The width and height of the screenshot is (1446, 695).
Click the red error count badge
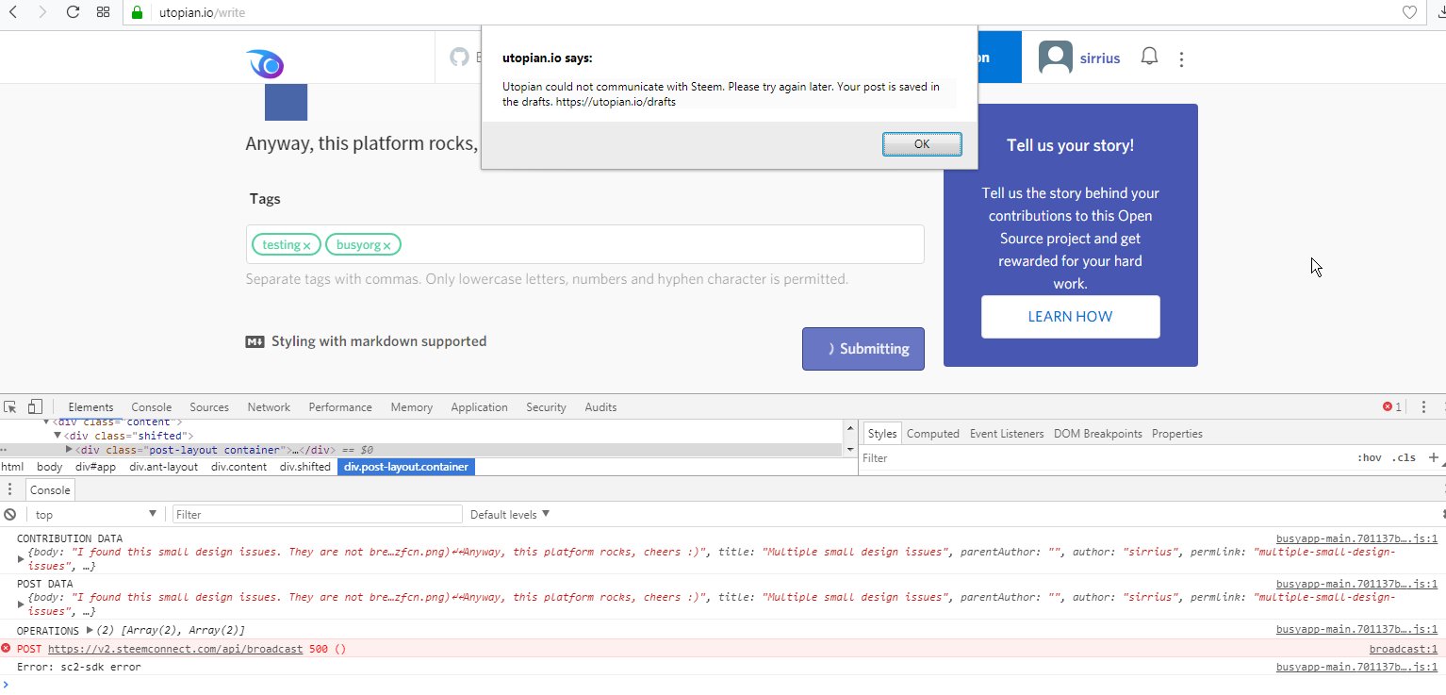coord(1391,406)
